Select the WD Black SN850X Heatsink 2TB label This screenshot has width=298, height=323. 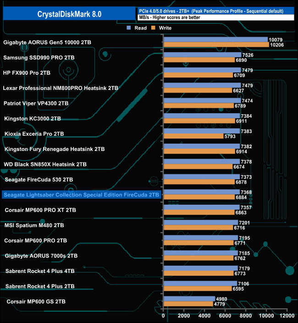[45, 164]
